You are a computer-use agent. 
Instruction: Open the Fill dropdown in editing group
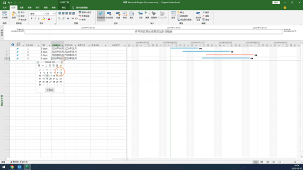[x=206, y=19]
